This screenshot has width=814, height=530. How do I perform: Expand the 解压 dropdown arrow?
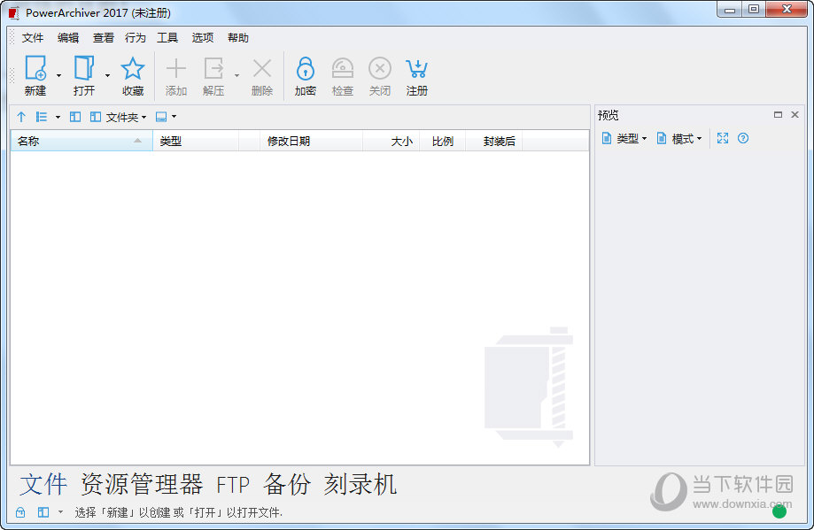point(236,76)
